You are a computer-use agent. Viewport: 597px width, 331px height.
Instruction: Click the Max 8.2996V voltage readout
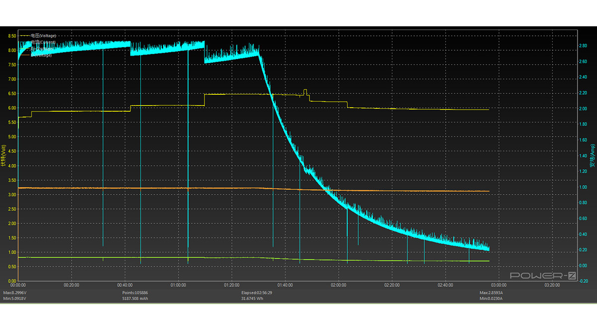click(15, 293)
